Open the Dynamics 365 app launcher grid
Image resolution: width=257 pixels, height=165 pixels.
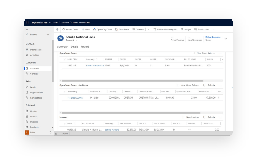pos(27,23)
